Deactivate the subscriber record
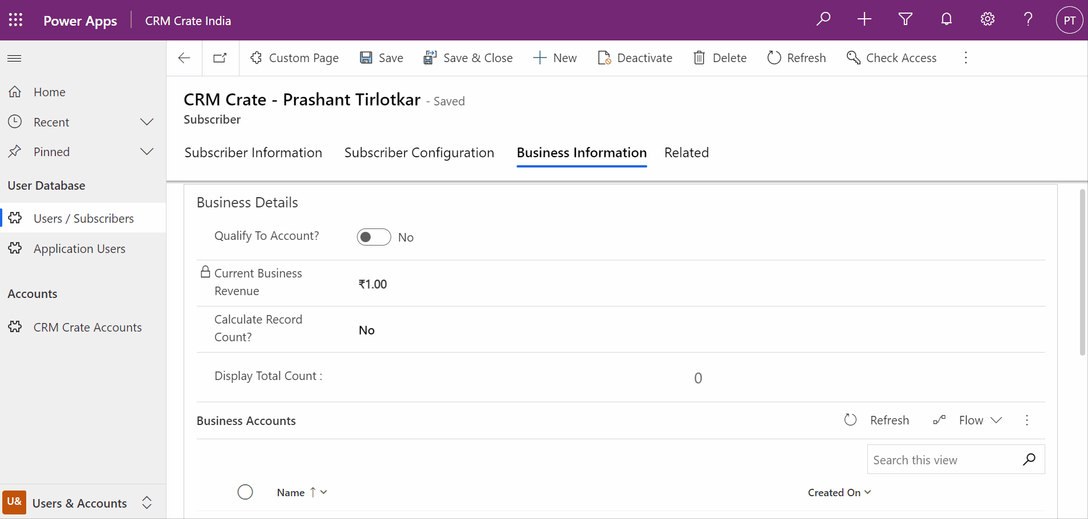Viewport: 1088px width, 519px height. click(635, 58)
